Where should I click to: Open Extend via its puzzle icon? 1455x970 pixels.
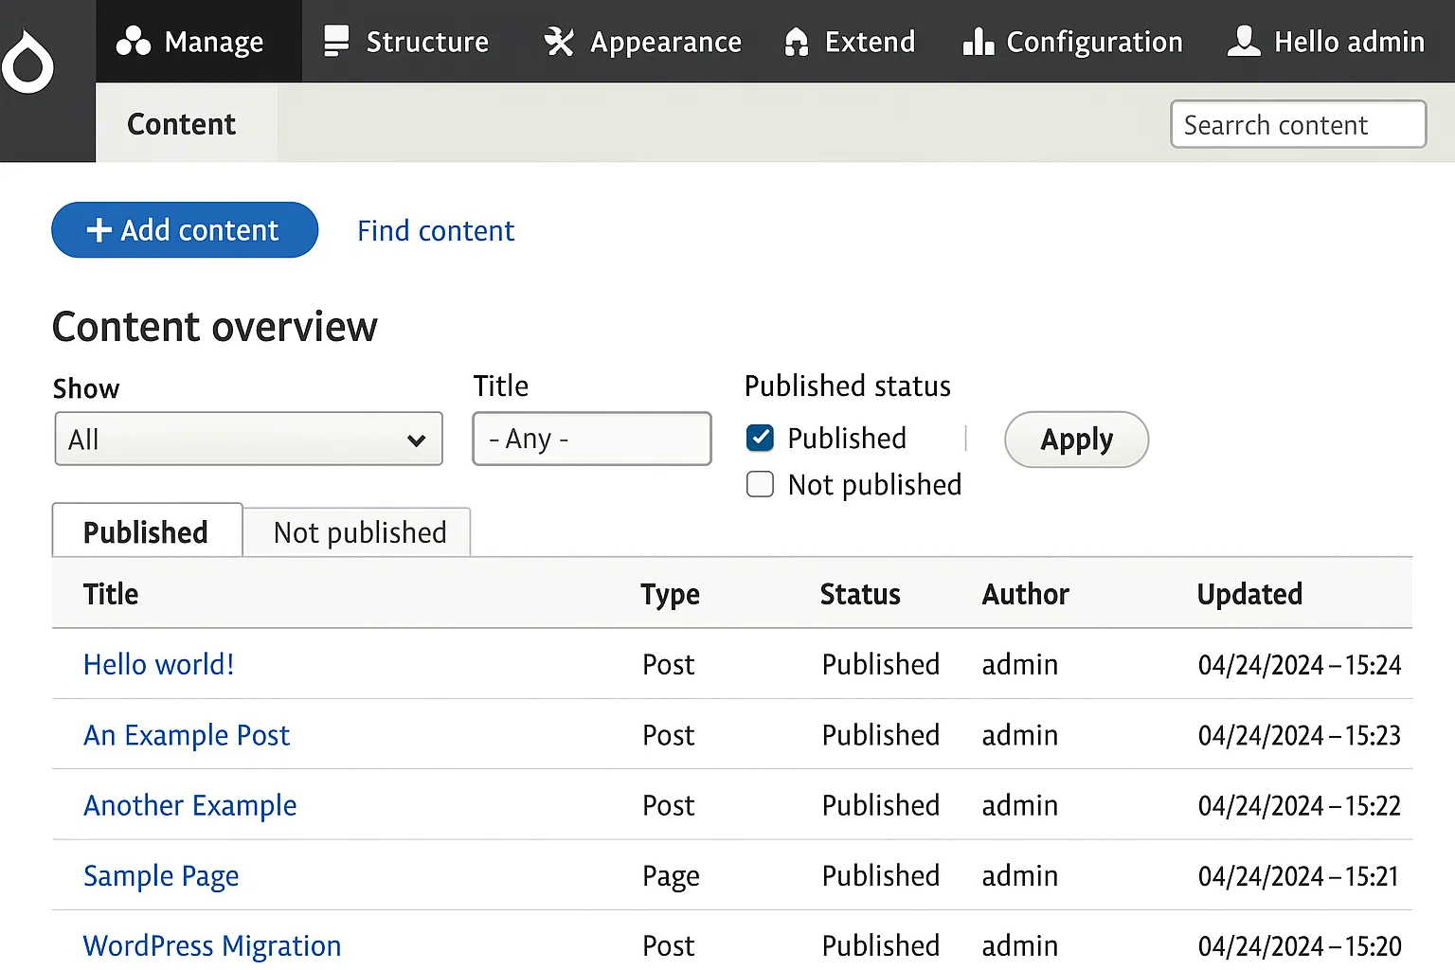tap(794, 41)
